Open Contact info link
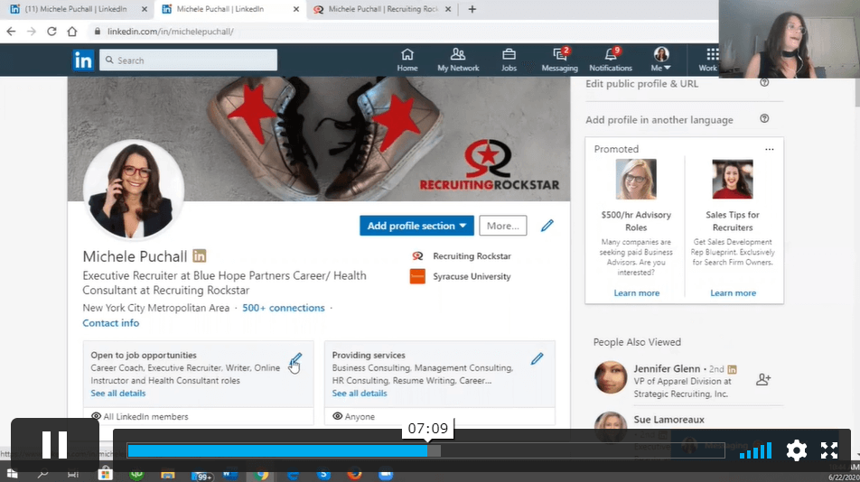Image resolution: width=860 pixels, height=482 pixels. point(111,323)
